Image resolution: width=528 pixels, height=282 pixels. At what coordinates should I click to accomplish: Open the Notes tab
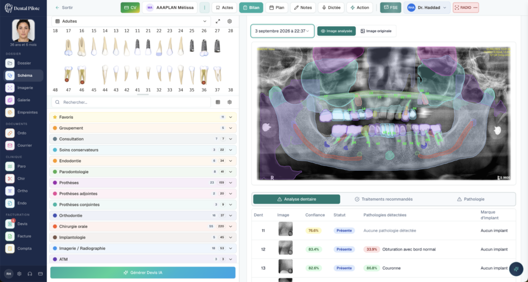[303, 7]
